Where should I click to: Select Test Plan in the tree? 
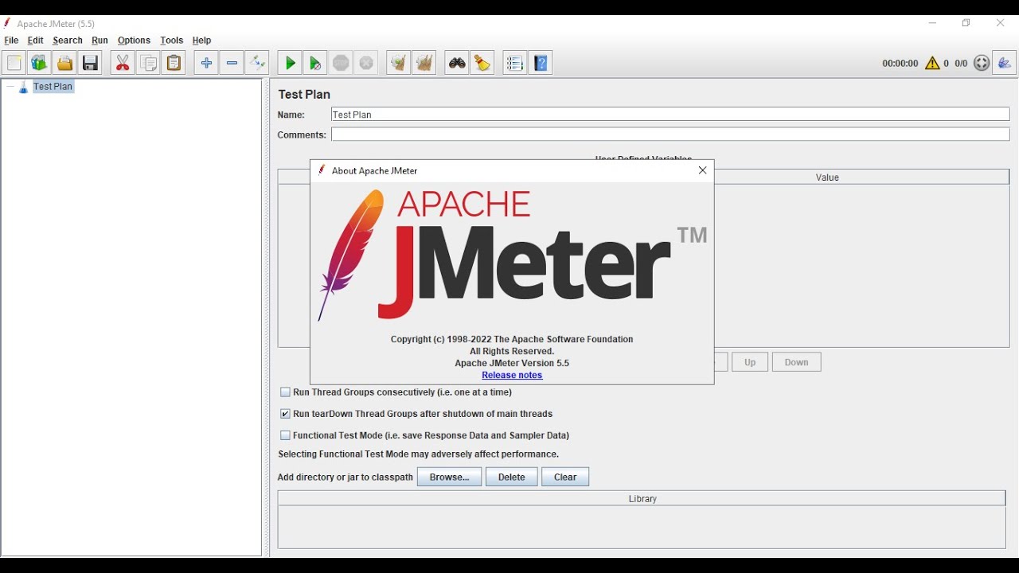coord(53,87)
